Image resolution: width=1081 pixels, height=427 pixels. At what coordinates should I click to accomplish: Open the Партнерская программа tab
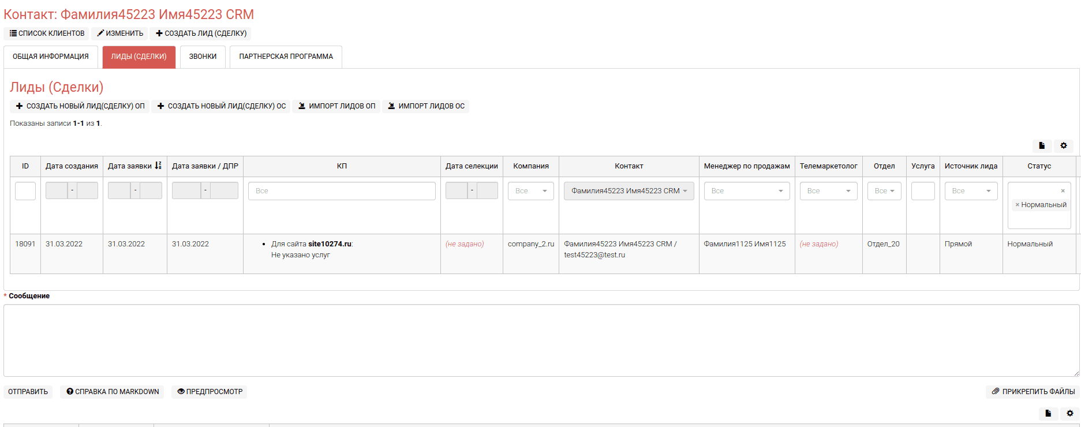click(286, 57)
